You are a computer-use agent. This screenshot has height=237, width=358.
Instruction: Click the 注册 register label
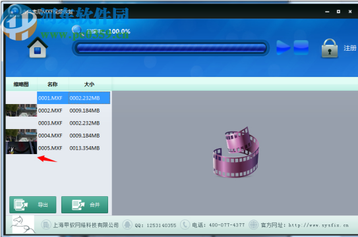pos(350,48)
